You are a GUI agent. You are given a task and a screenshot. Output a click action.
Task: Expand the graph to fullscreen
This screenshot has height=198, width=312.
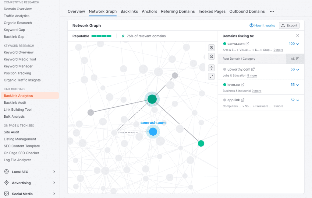point(211,76)
